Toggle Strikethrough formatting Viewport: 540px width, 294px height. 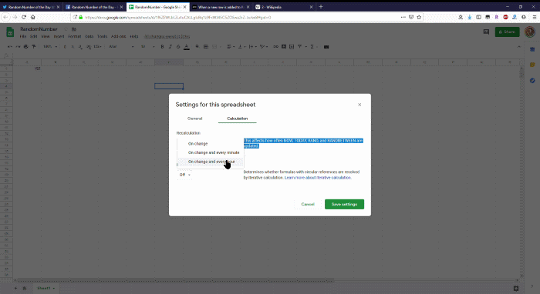point(178,47)
